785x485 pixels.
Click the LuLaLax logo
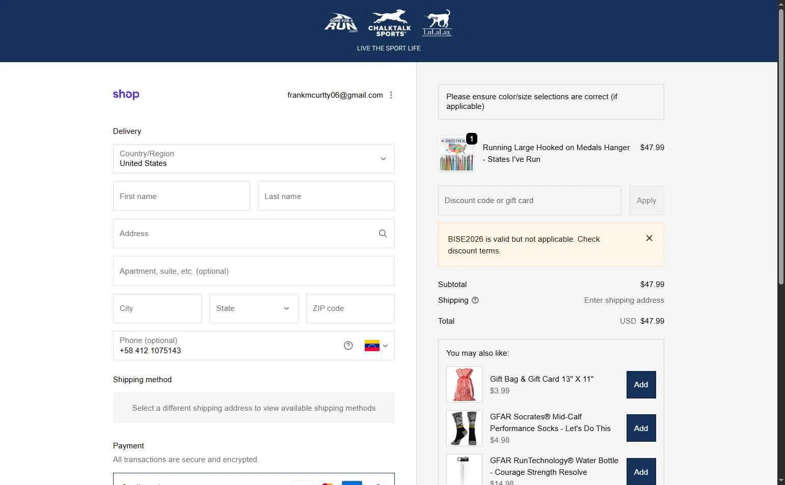tap(437, 23)
